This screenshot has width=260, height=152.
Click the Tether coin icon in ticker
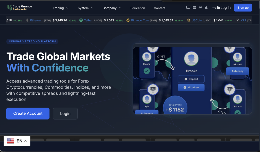[81, 20]
